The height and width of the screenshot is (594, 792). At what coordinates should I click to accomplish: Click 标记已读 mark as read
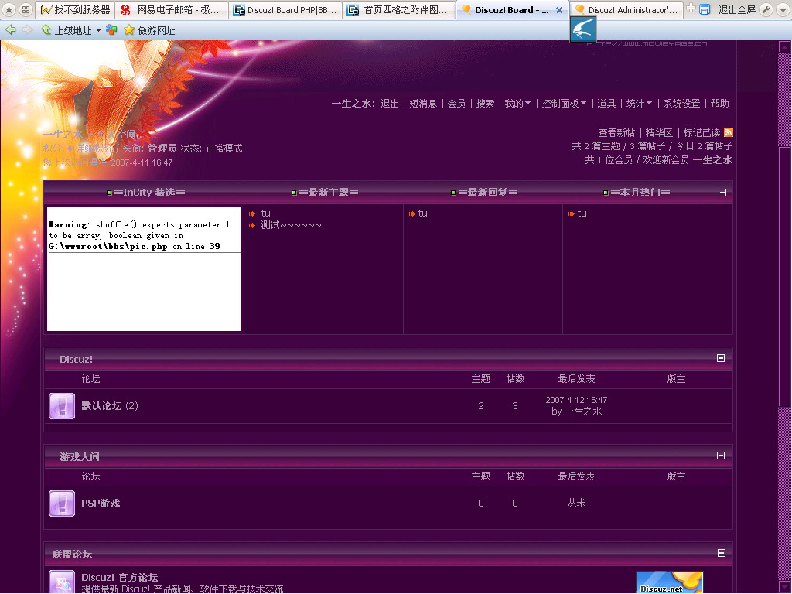click(x=702, y=133)
